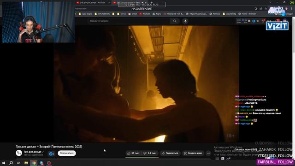Click the video player frame
Screen dimensions: 295x166
147,84
